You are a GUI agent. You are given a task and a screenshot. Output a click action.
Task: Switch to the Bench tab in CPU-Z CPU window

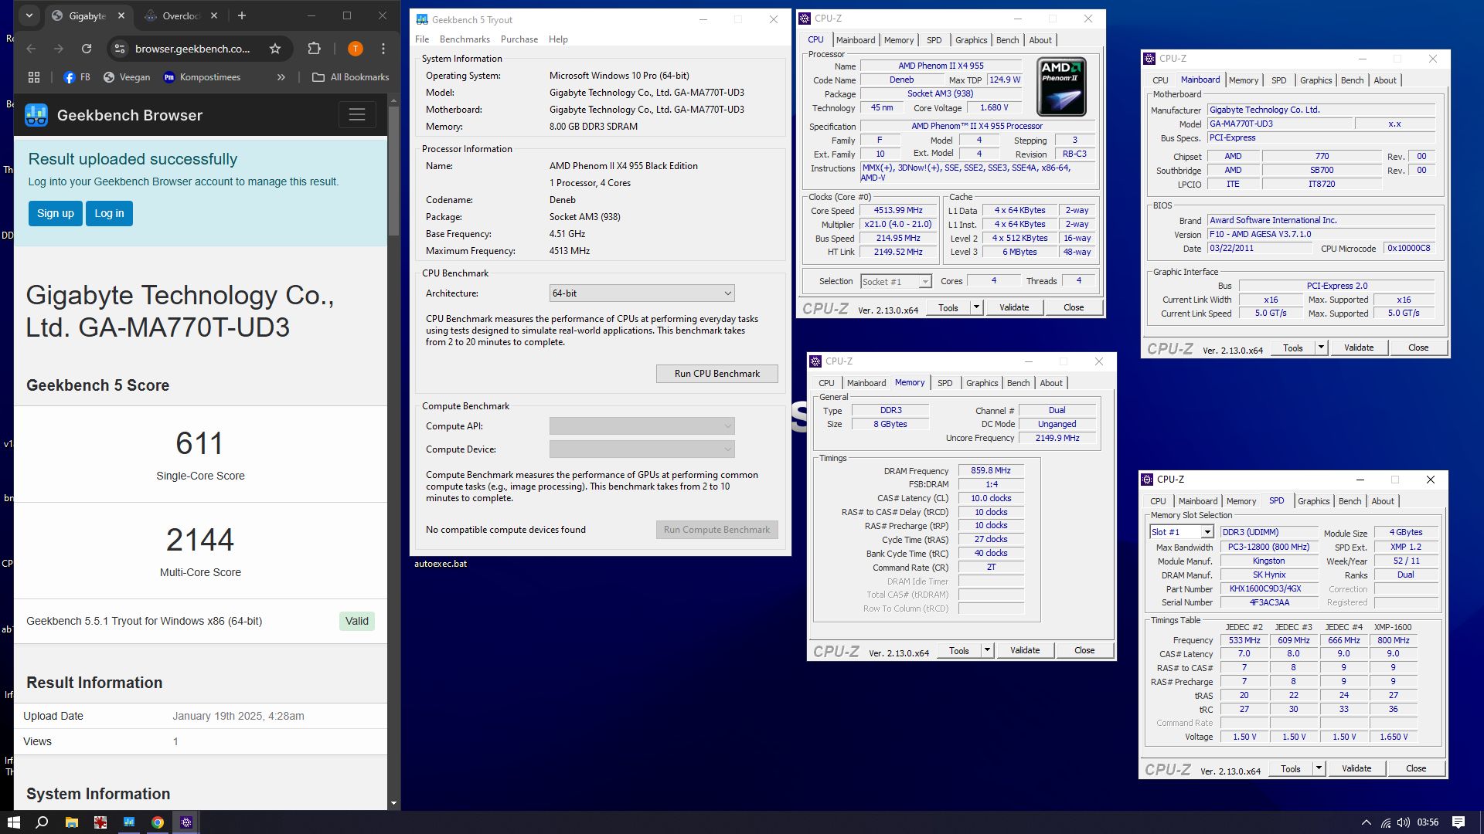pos(1007,40)
